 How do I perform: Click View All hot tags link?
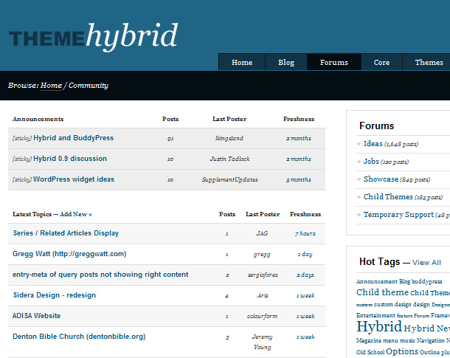click(x=426, y=262)
